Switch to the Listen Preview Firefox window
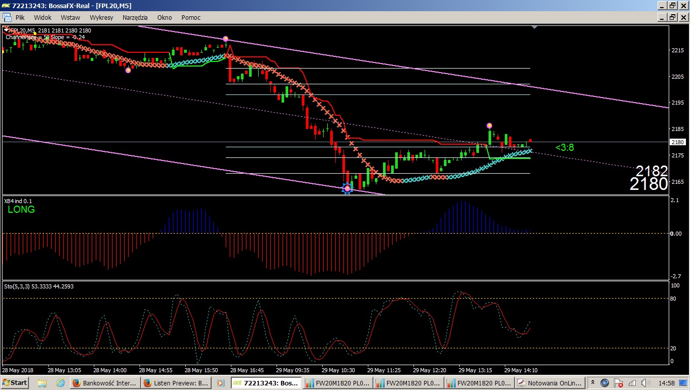Viewport: 690px width, 390px height. point(176,382)
